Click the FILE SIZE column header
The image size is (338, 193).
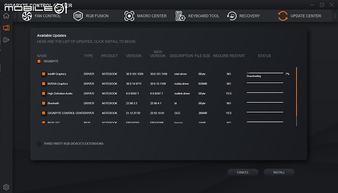202,55
